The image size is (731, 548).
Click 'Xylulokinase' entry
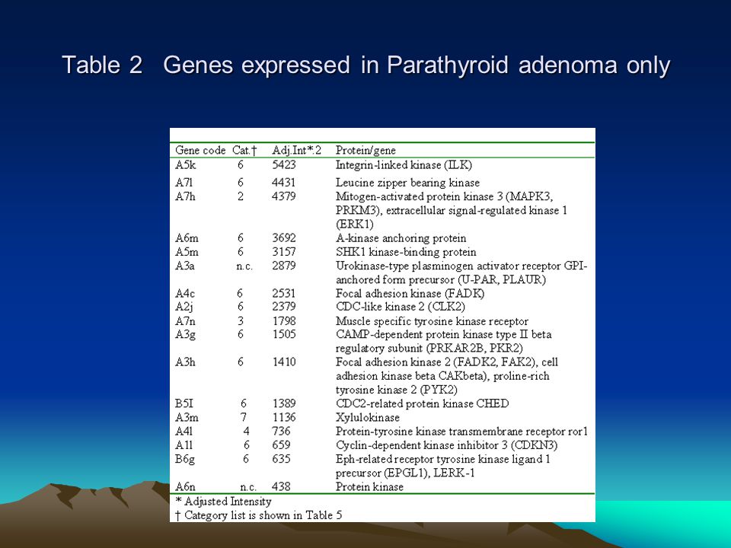(367, 418)
